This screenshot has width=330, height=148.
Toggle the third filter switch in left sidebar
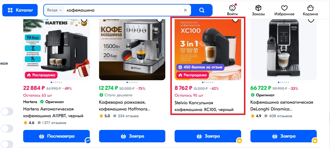point(7,145)
